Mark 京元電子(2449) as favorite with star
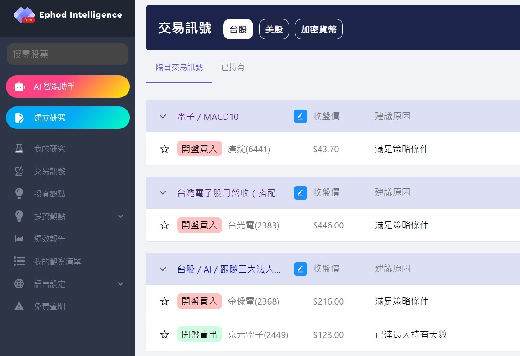520x356 pixels. click(x=164, y=335)
